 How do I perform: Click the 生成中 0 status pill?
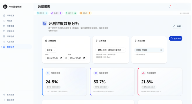point(56,13)
